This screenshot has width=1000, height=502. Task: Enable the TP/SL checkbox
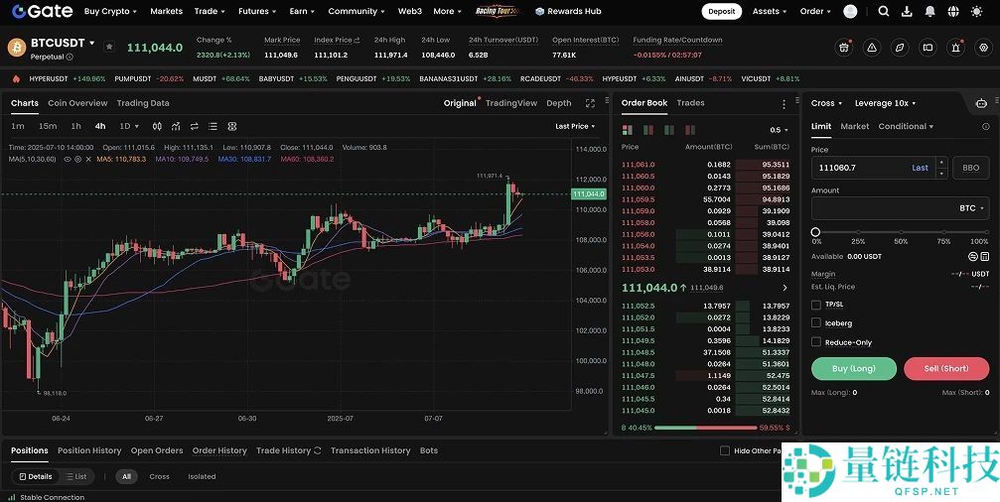tap(815, 305)
